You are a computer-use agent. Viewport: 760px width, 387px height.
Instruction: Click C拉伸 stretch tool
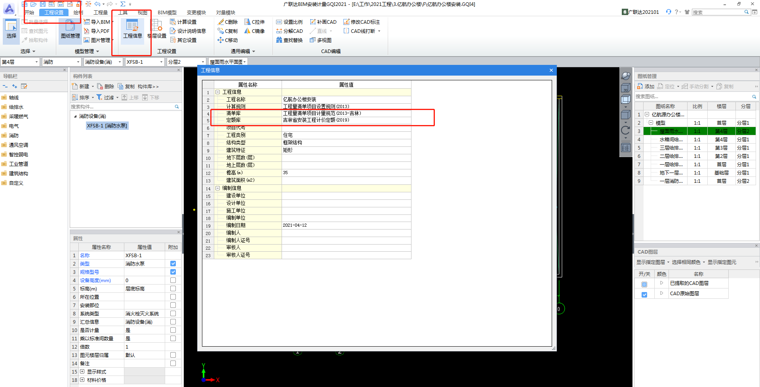tap(254, 22)
